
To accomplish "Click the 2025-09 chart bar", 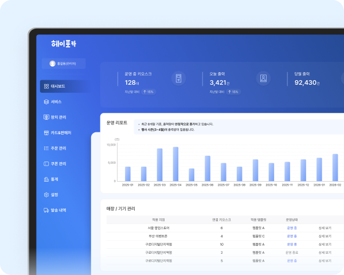I will point(255,170).
